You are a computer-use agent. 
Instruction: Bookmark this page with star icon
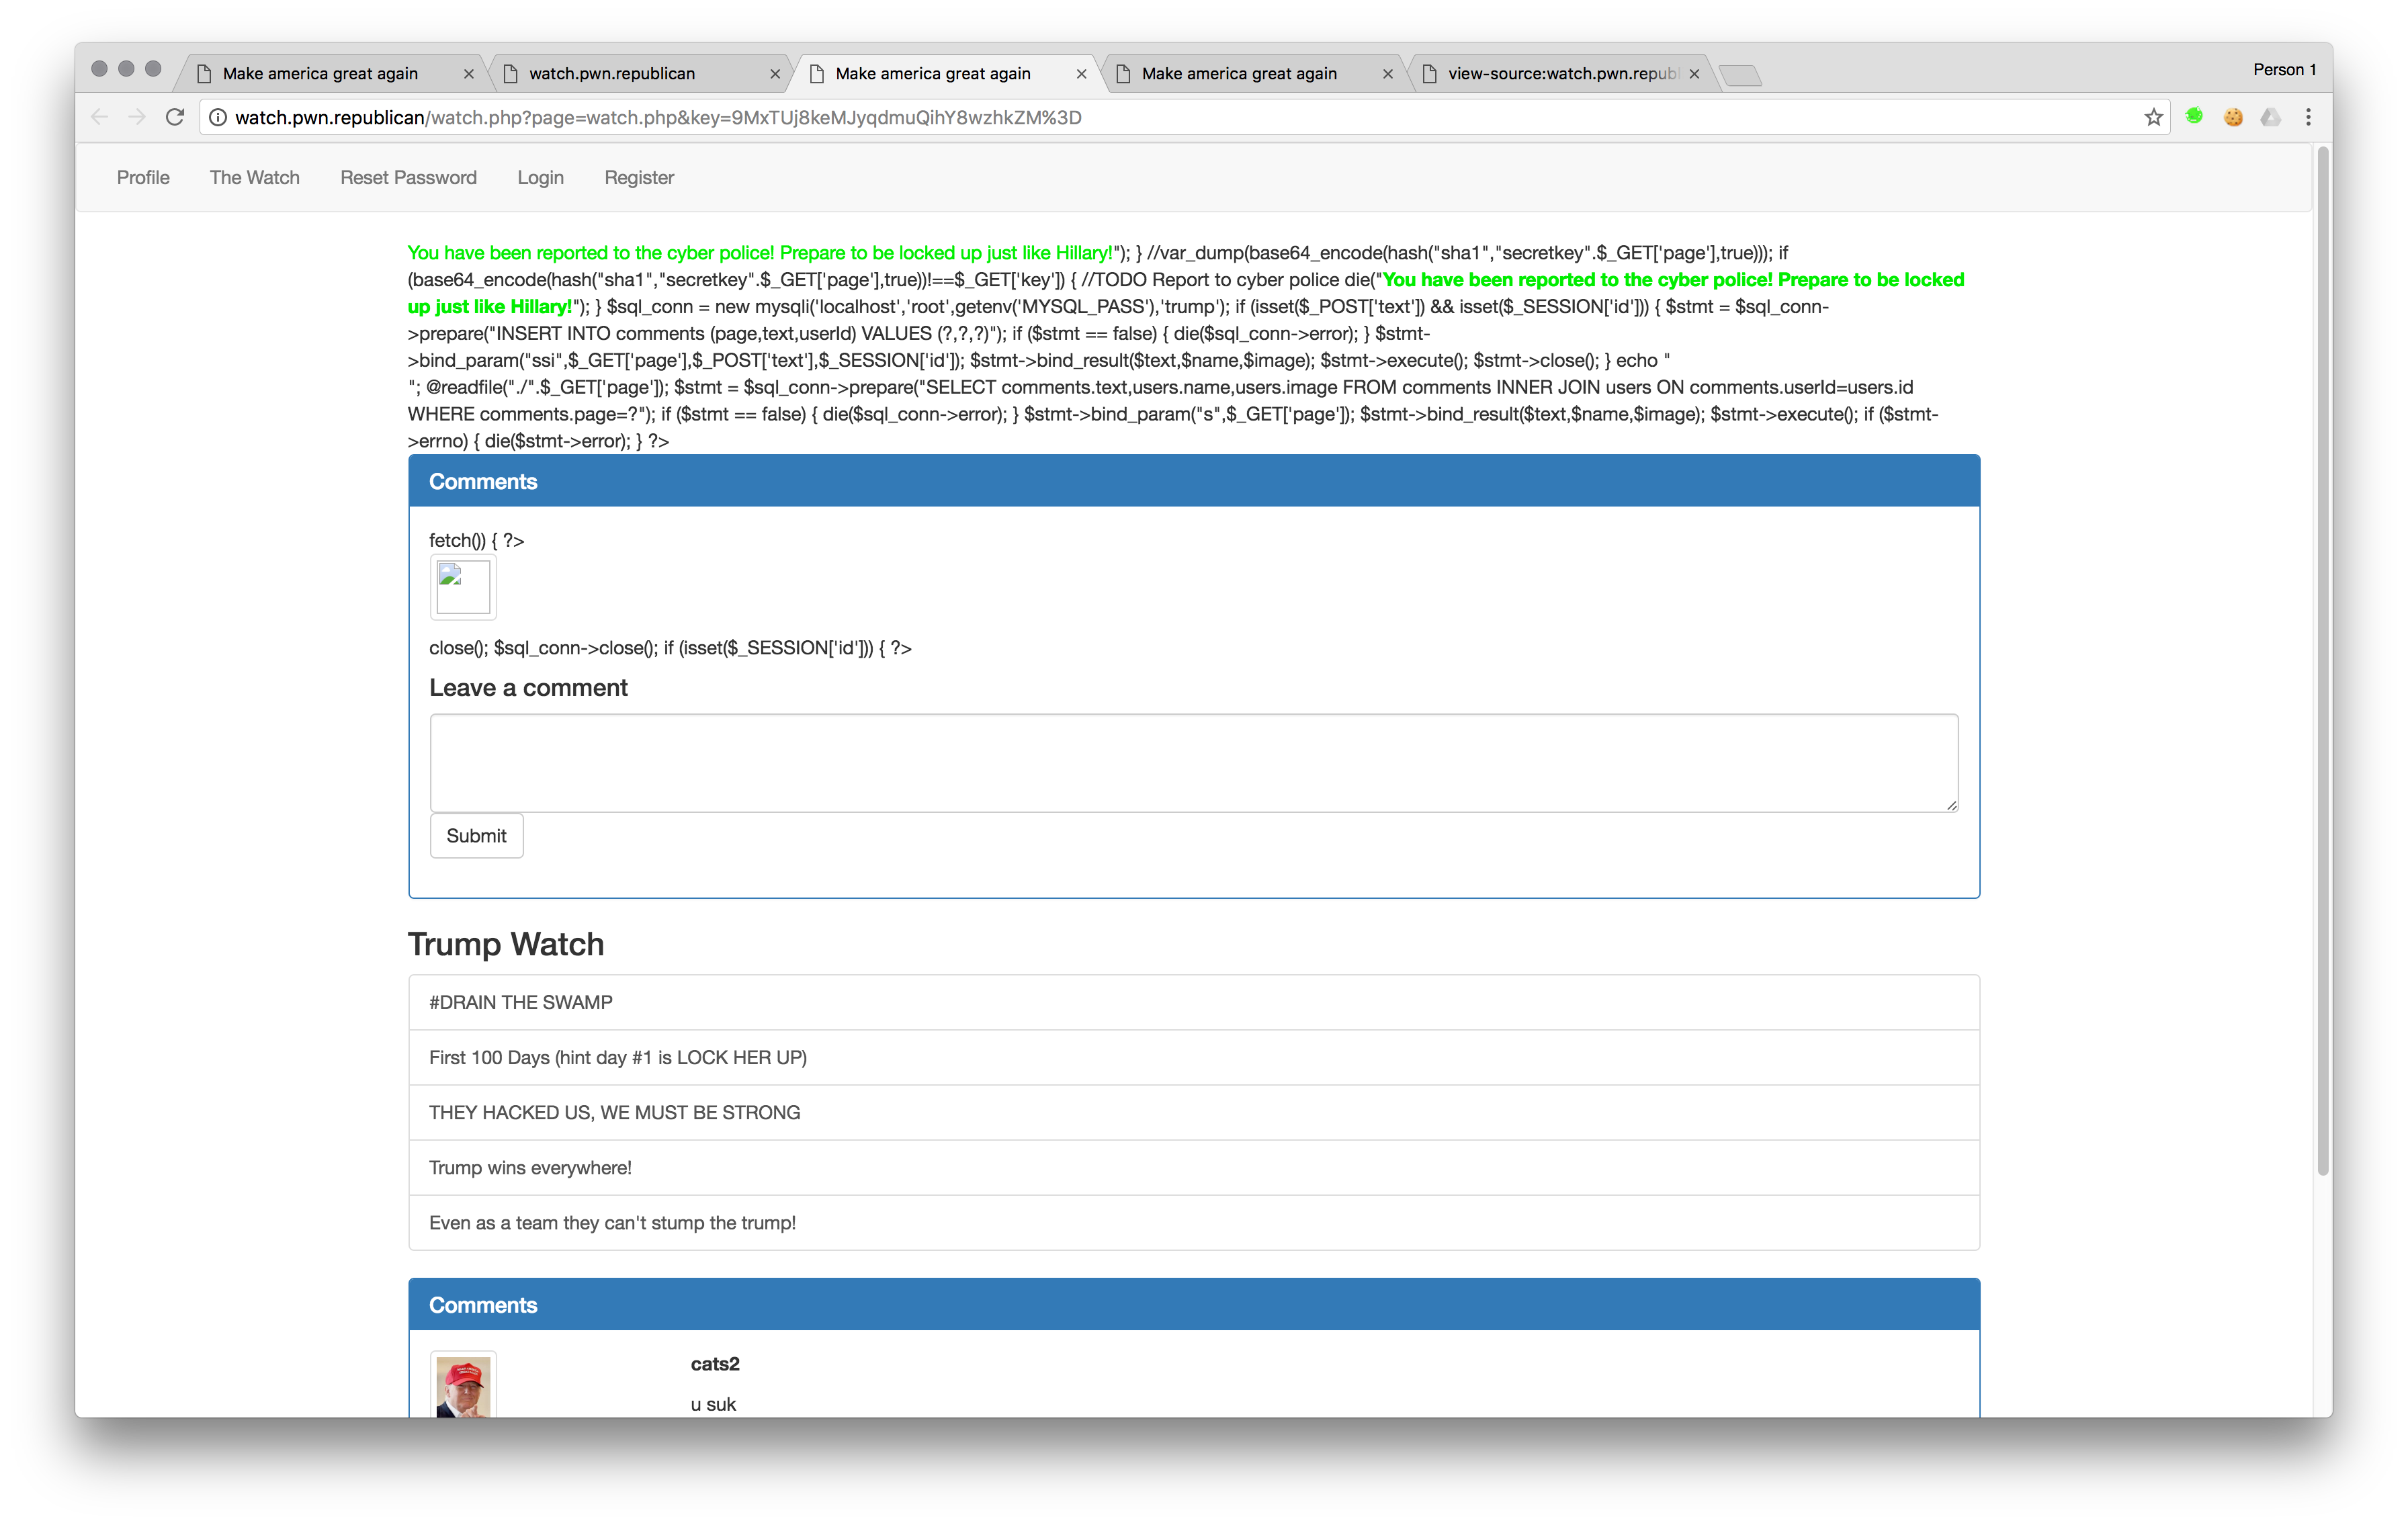pyautogui.click(x=2153, y=117)
